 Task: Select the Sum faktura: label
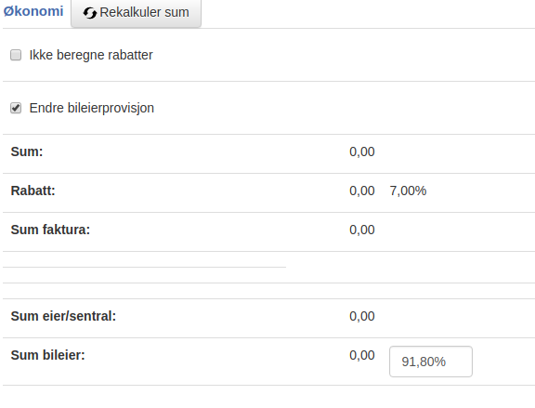[x=50, y=230]
